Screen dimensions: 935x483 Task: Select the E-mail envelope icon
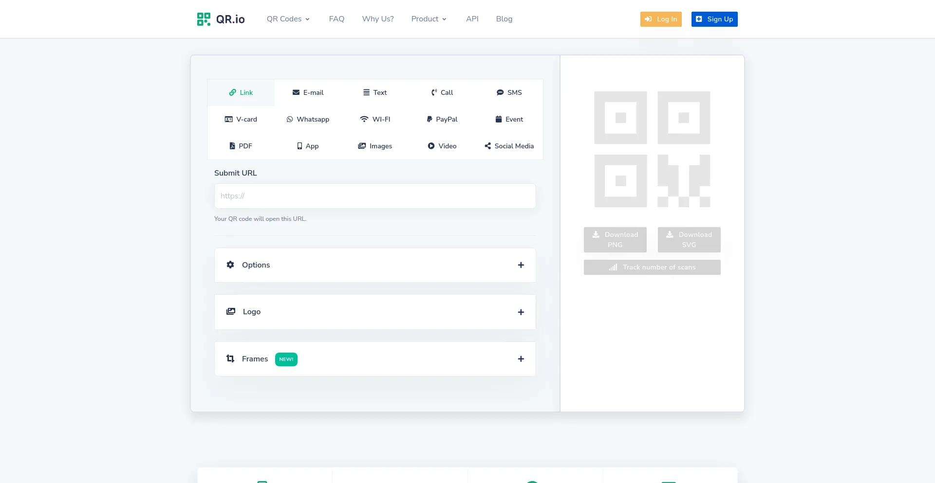click(296, 92)
